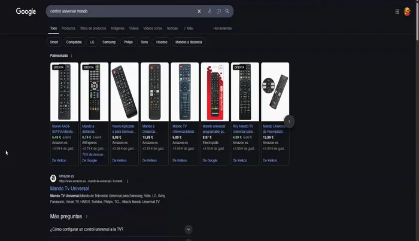Image resolution: width=419 pixels, height=241 pixels.
Task: Click the Patrocinado label
Action: [59, 56]
